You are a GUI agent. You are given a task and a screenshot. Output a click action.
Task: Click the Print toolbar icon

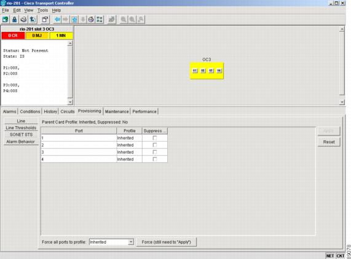pos(23,20)
